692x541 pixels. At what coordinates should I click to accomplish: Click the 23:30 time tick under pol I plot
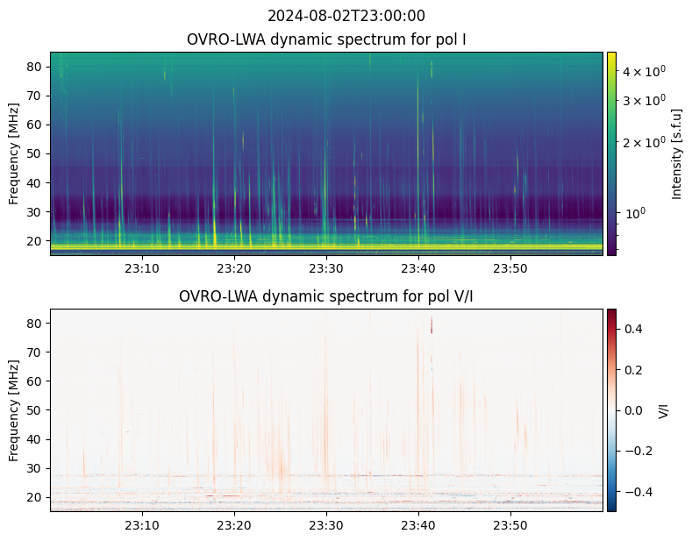click(326, 268)
